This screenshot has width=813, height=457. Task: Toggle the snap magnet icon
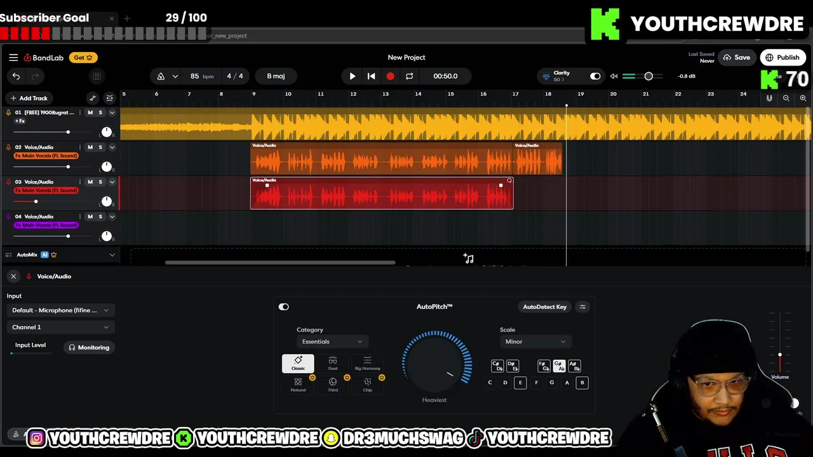[x=769, y=98]
